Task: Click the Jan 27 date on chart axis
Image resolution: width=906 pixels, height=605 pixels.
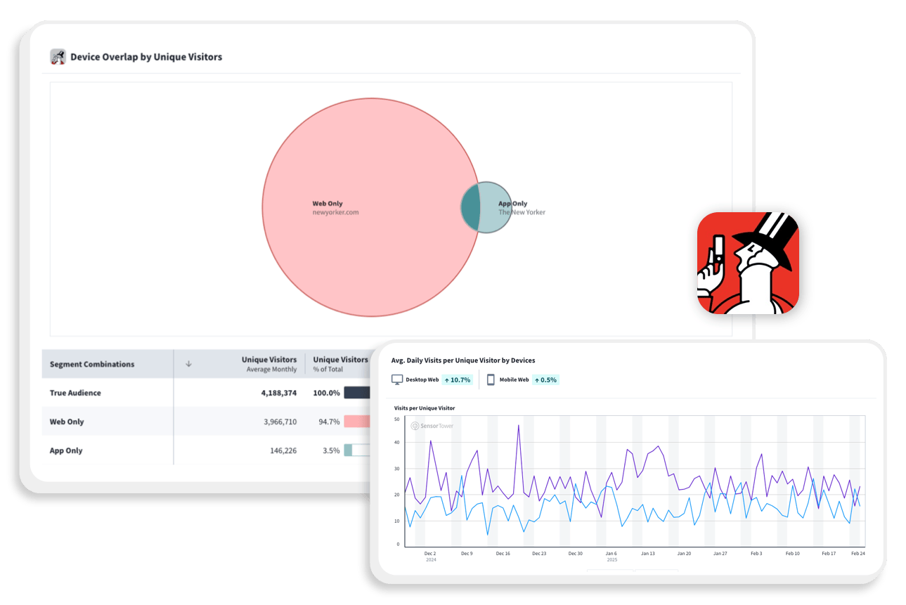Action: pyautogui.click(x=720, y=554)
